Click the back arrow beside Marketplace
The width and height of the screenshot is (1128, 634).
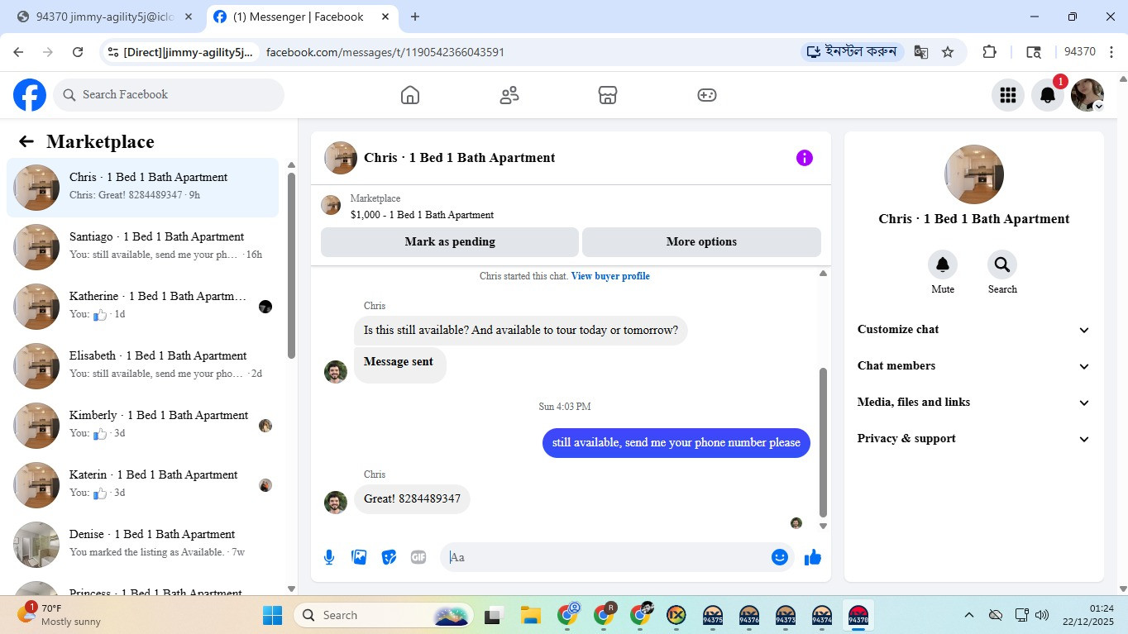click(26, 141)
